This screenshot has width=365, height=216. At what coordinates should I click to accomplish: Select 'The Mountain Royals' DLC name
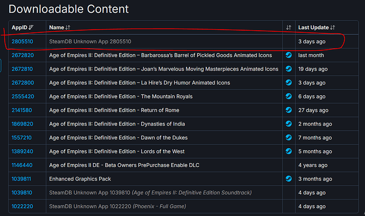pos(121,96)
